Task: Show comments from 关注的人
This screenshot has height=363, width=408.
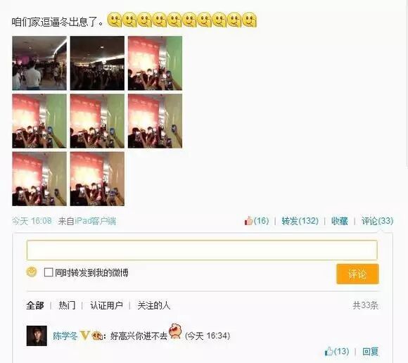Action: [154, 305]
